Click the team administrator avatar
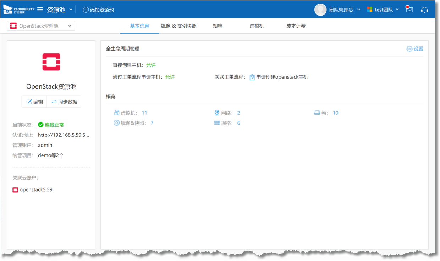 pyautogui.click(x=320, y=10)
